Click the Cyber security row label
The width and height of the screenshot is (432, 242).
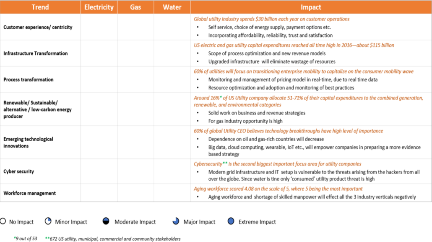tap(19, 171)
